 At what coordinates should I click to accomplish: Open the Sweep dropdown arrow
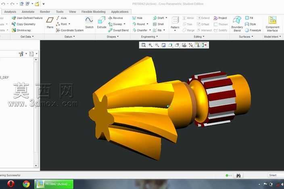tap(124, 24)
